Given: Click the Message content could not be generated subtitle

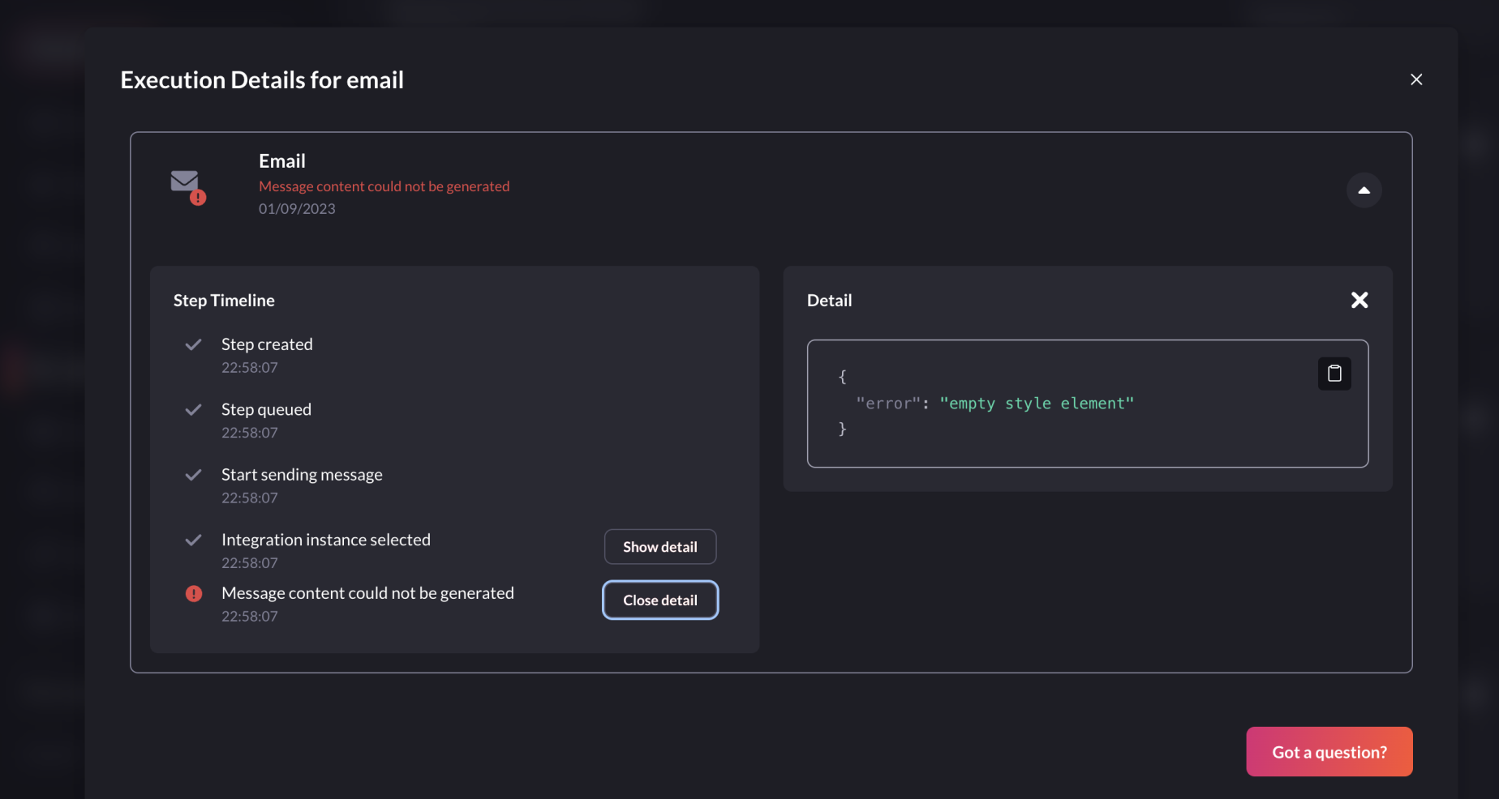Looking at the screenshot, I should point(384,186).
